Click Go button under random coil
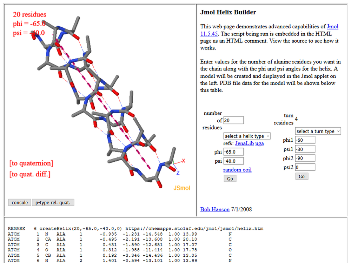 [230, 179]
